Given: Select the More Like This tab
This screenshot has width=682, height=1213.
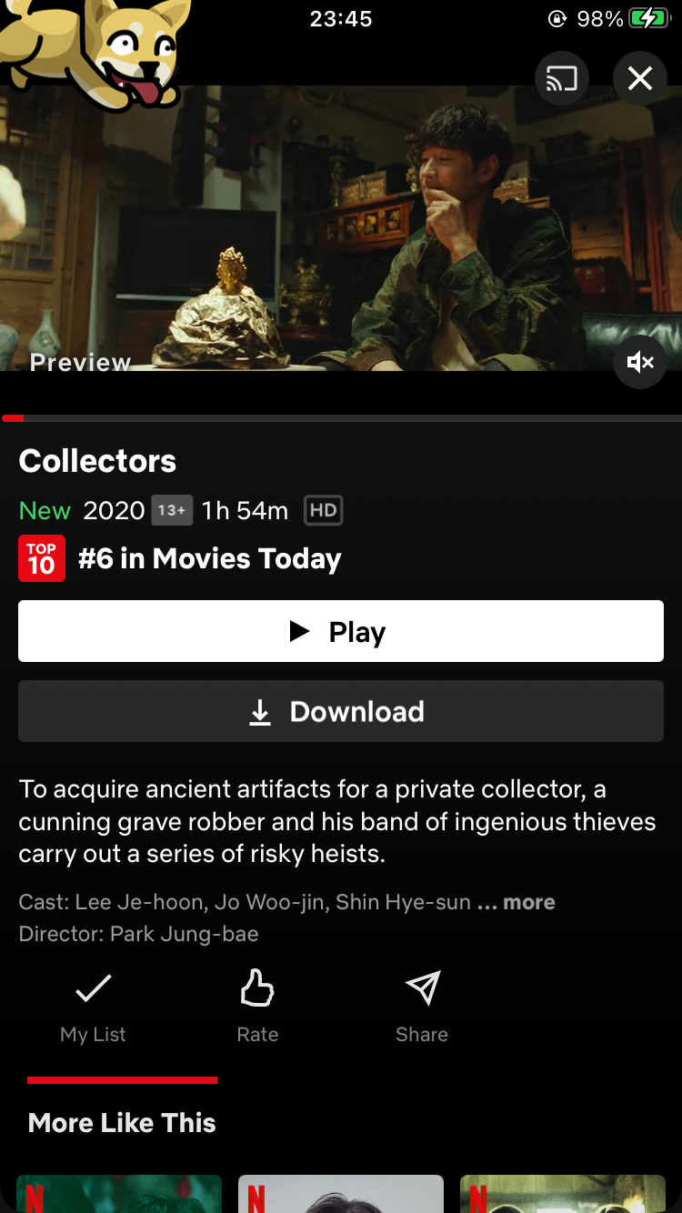Looking at the screenshot, I should pos(122,1122).
